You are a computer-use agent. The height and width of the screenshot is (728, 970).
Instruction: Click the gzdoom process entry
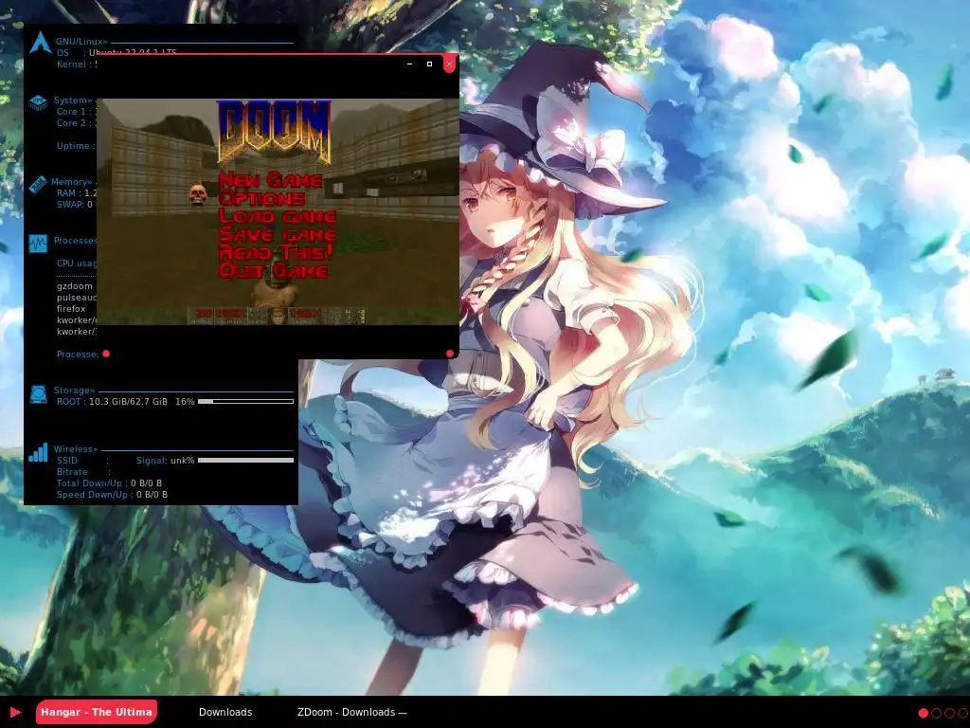pyautogui.click(x=74, y=286)
